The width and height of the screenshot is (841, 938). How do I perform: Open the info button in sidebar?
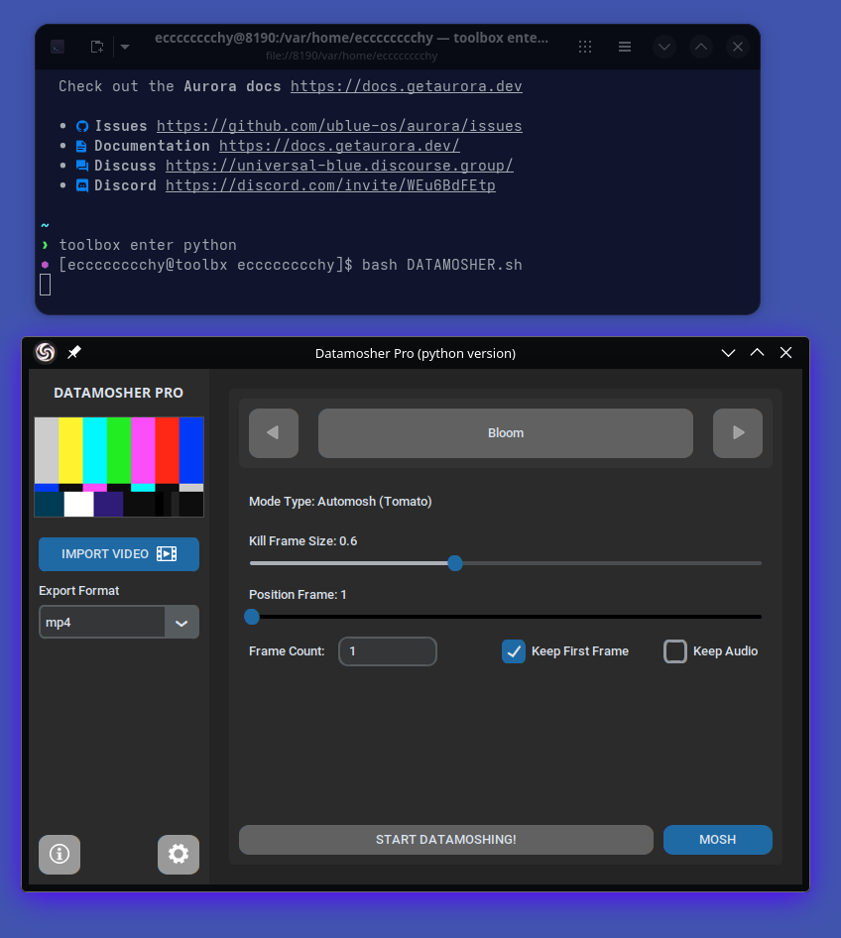[60, 854]
